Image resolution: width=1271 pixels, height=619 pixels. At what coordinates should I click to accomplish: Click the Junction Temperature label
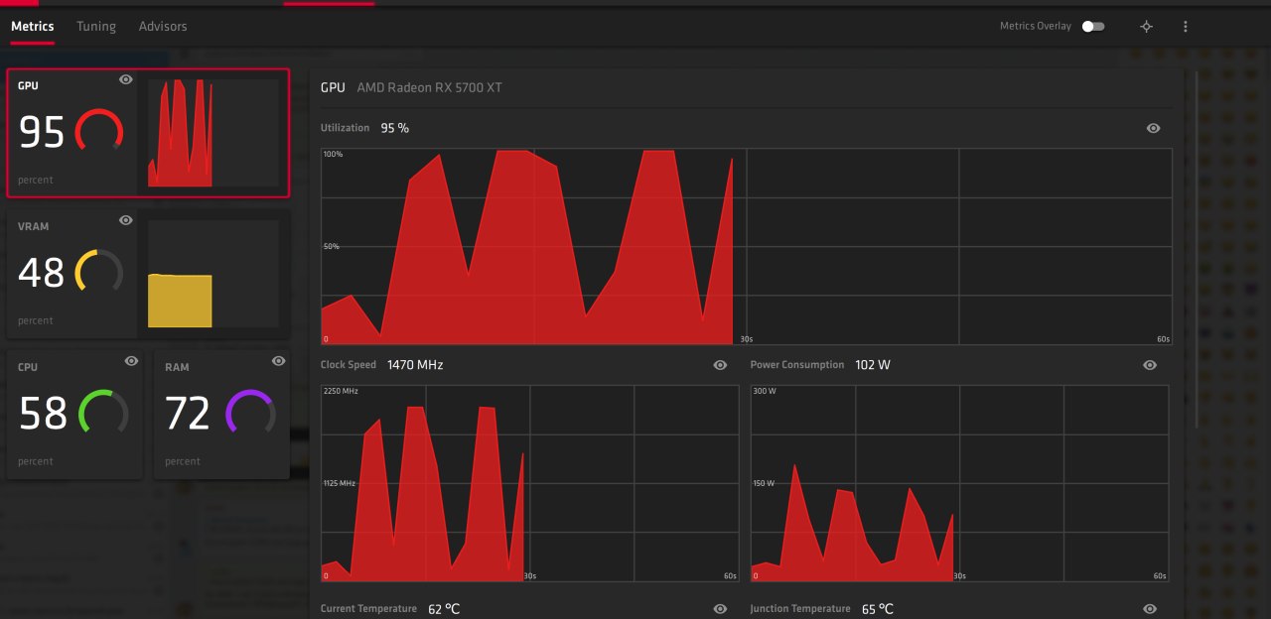[x=800, y=608]
